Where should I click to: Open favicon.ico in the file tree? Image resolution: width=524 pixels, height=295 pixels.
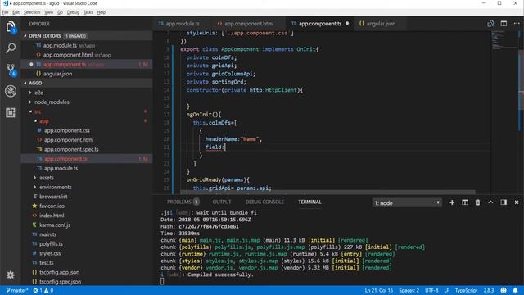52,206
